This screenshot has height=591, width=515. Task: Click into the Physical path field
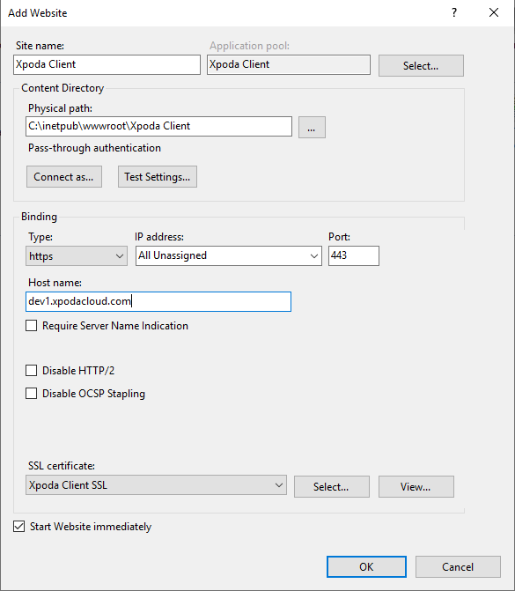[x=158, y=126]
